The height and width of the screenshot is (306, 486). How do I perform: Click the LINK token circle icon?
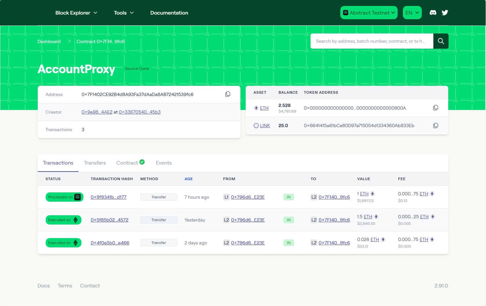coord(256,126)
